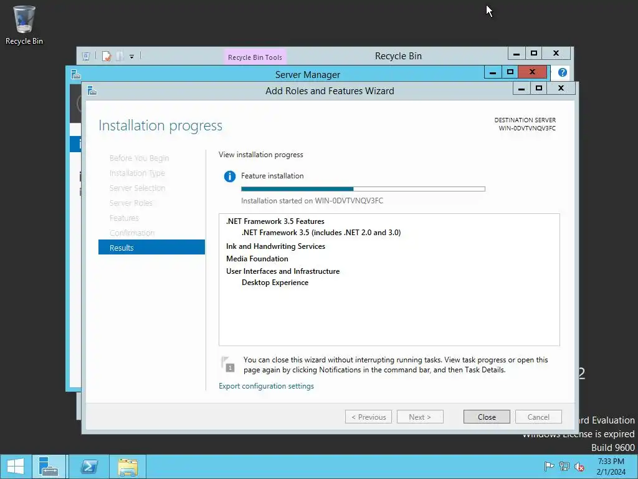This screenshot has width=638, height=479.
Task: Click the notification flag icon beside the wizard tip
Action: tap(228, 364)
